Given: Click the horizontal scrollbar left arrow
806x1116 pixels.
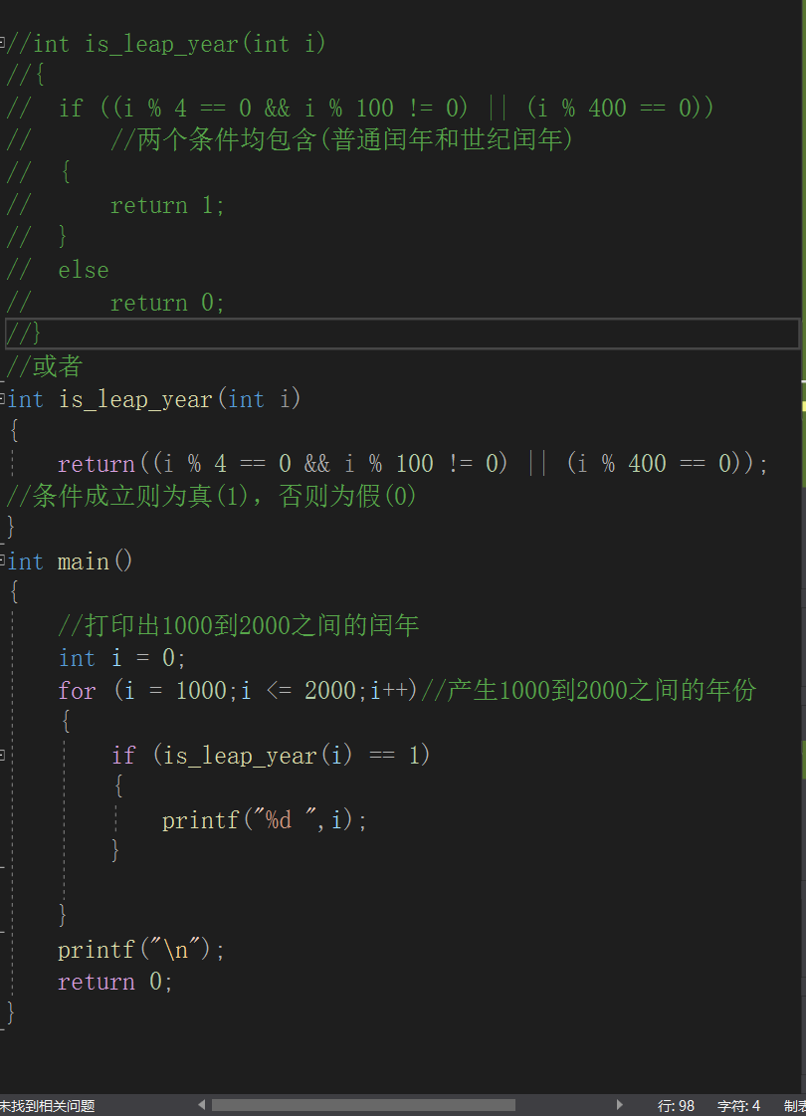Looking at the screenshot, I should [x=201, y=1105].
